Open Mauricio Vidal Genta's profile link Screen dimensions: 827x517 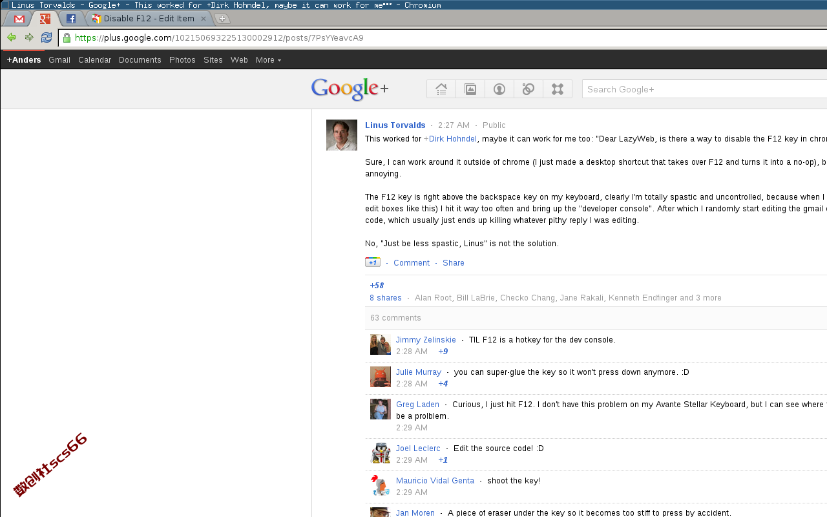pyautogui.click(x=435, y=481)
